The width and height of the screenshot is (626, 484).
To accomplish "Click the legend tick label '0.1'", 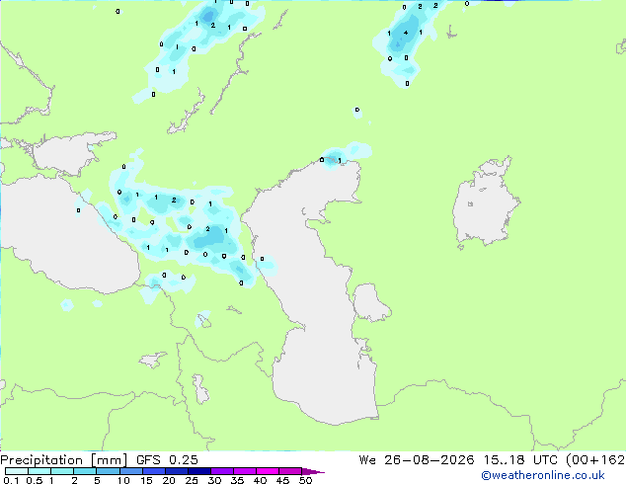I will 11,480.
